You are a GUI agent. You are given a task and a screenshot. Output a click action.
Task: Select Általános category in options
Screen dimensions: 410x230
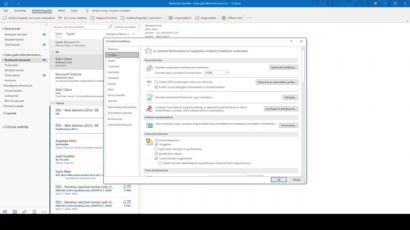(122, 49)
